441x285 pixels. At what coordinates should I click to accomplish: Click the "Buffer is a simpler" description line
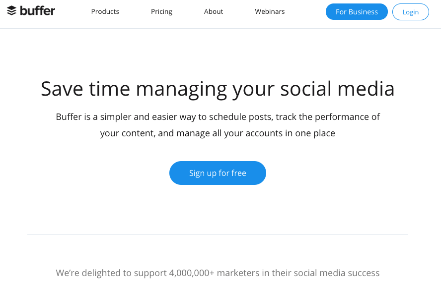click(x=218, y=117)
